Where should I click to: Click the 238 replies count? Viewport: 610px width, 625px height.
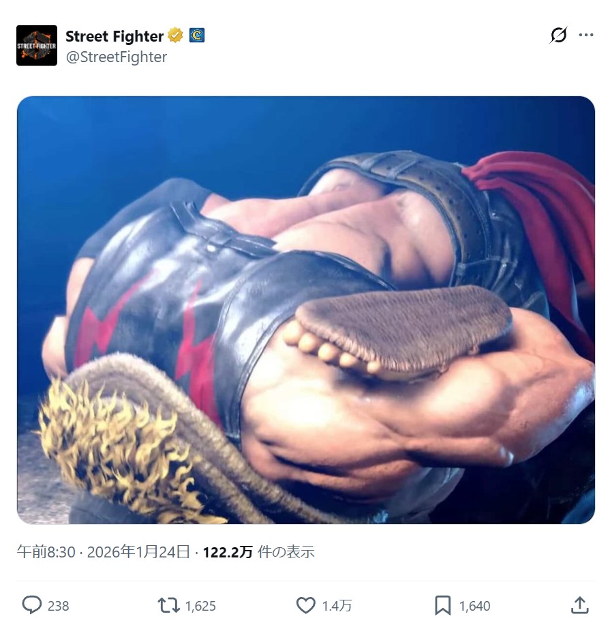click(58, 606)
